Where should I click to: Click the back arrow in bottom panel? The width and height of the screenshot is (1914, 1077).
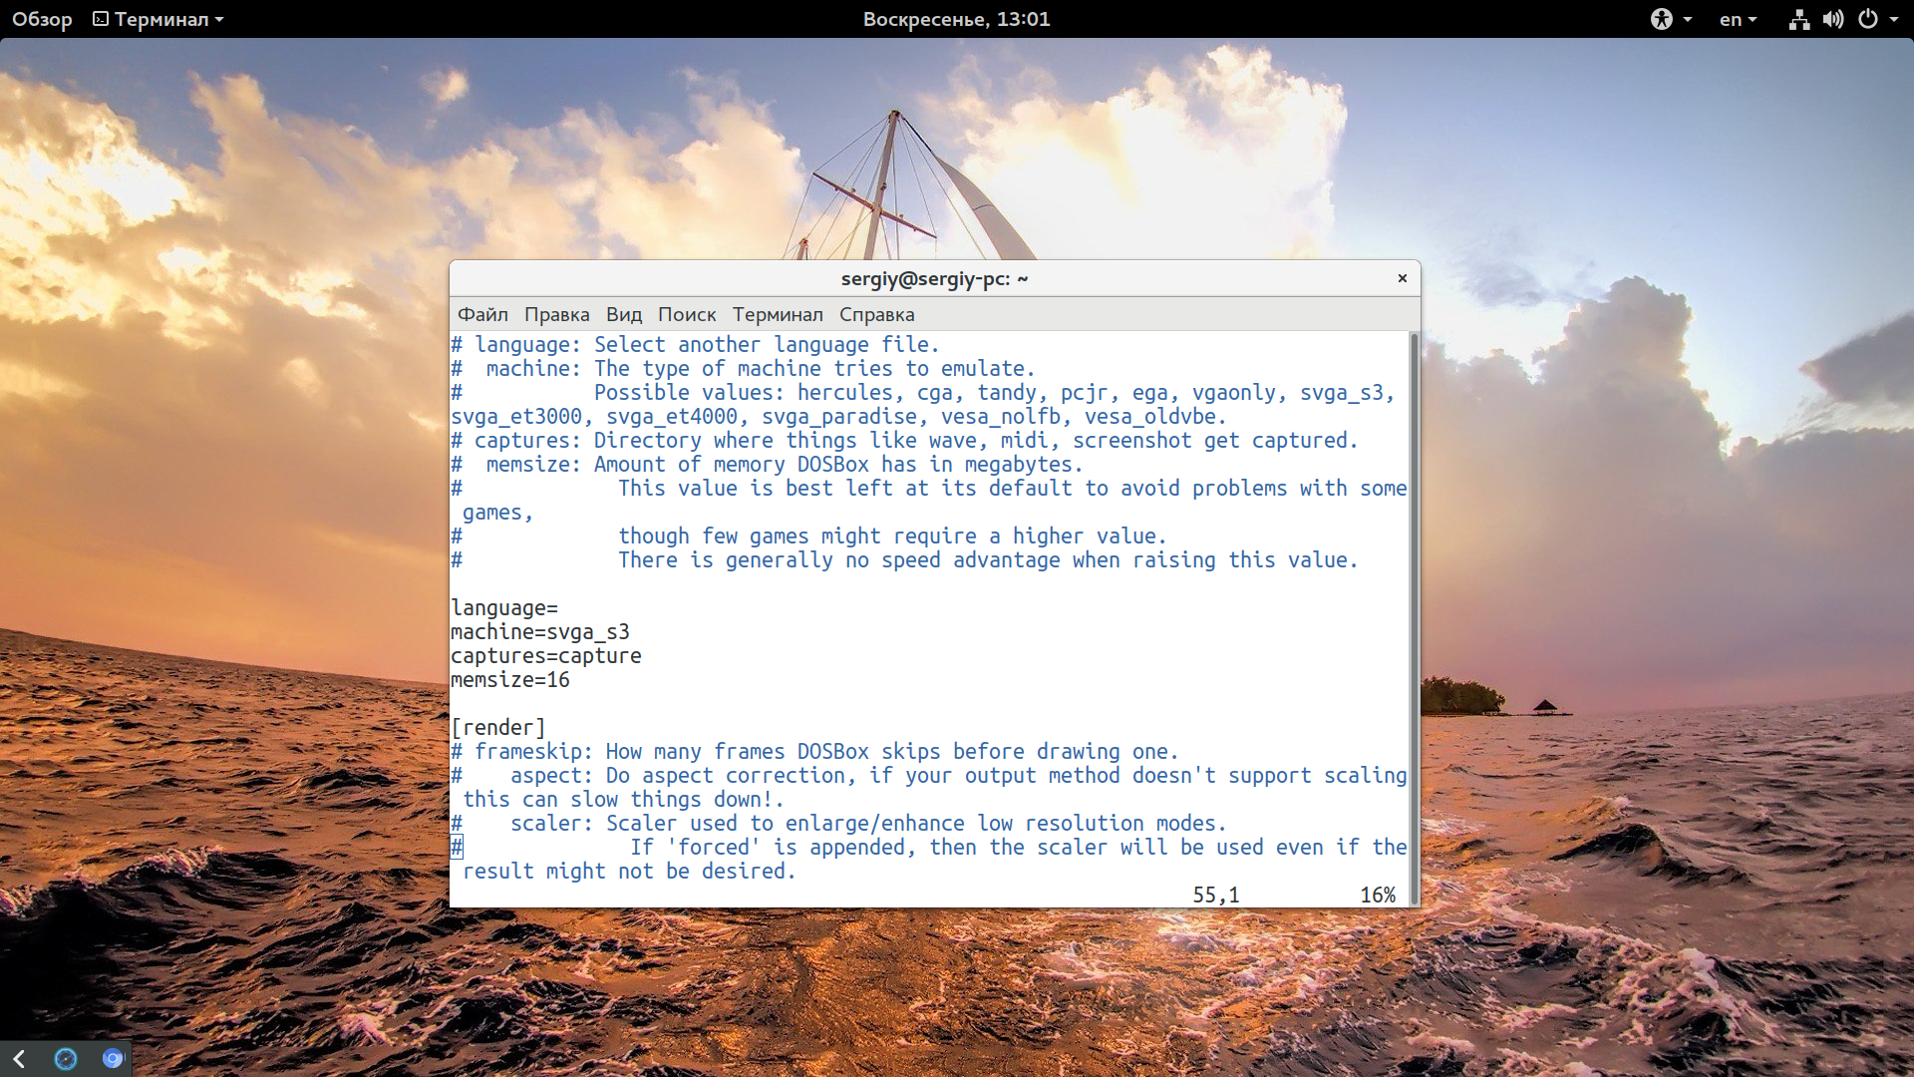pos(19,1058)
